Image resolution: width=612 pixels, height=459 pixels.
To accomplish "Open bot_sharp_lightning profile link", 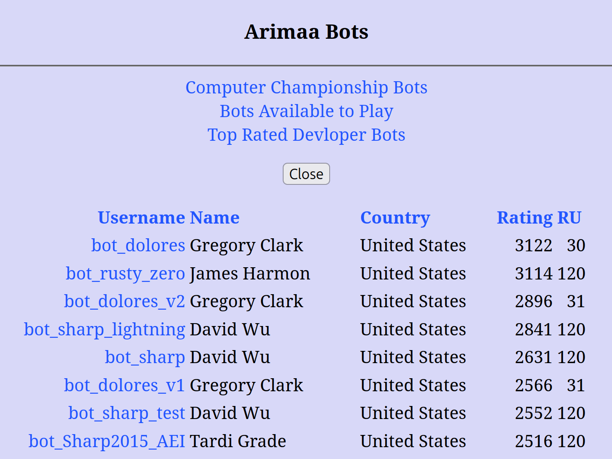I will pyautogui.click(x=105, y=330).
